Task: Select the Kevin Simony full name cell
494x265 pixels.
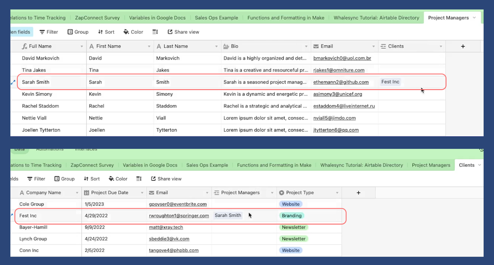Action: tap(48, 94)
